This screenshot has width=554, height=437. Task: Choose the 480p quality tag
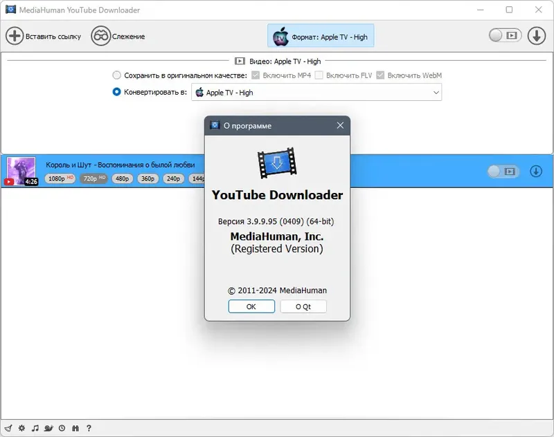point(123,179)
